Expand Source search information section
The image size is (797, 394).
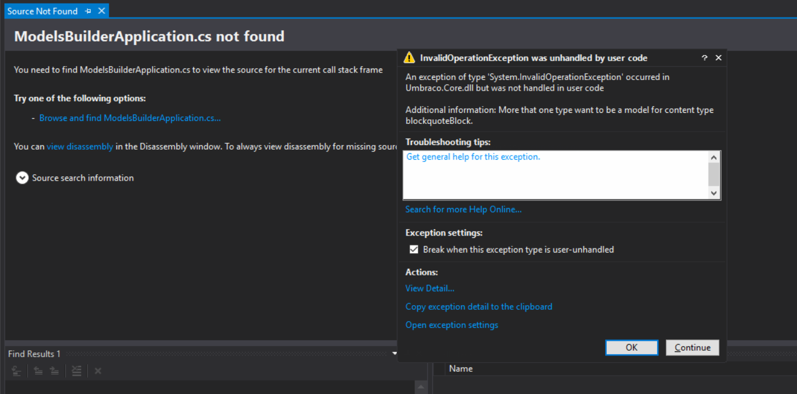pyautogui.click(x=22, y=178)
